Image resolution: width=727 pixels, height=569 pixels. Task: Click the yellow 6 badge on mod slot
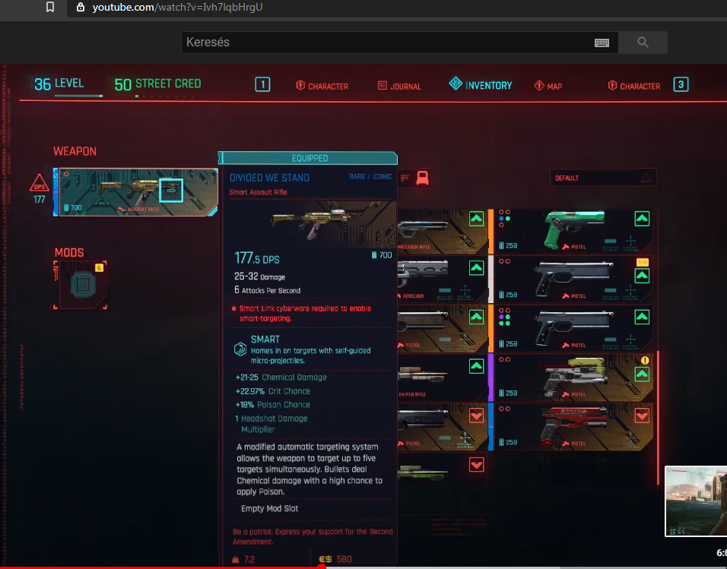click(99, 268)
